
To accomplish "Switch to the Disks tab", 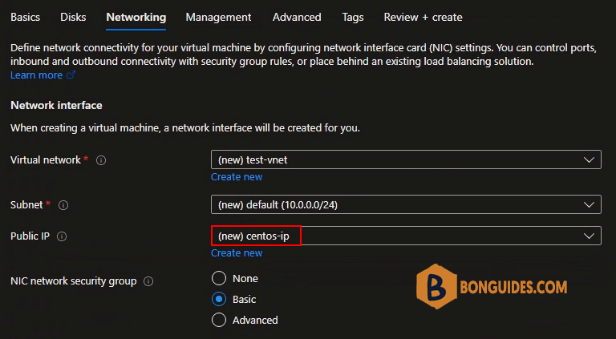I will click(73, 18).
